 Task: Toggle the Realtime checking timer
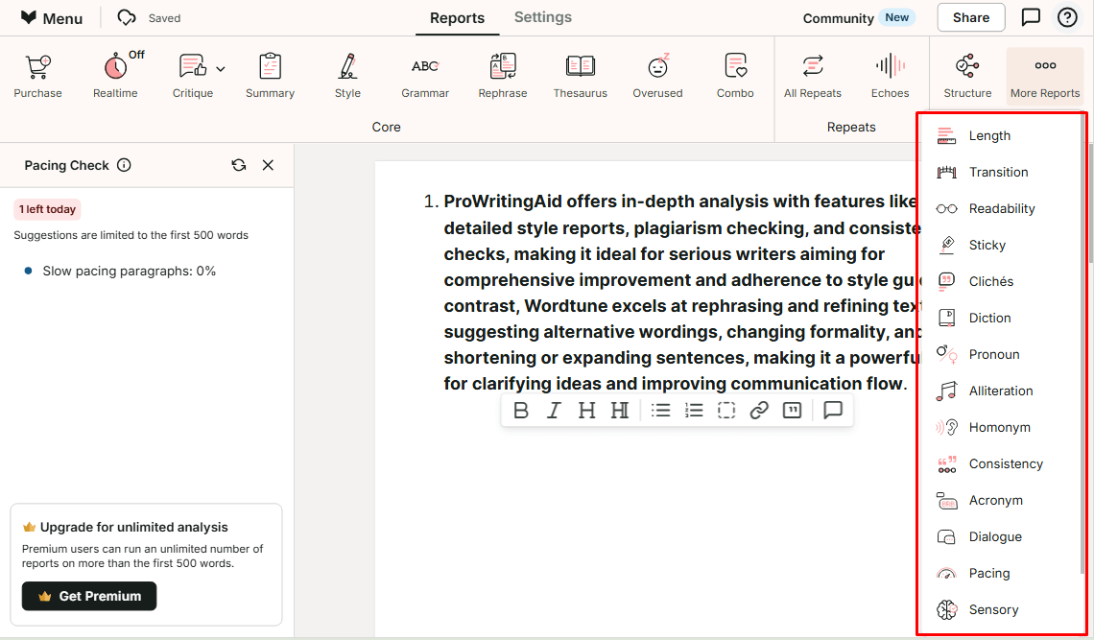pos(115,77)
